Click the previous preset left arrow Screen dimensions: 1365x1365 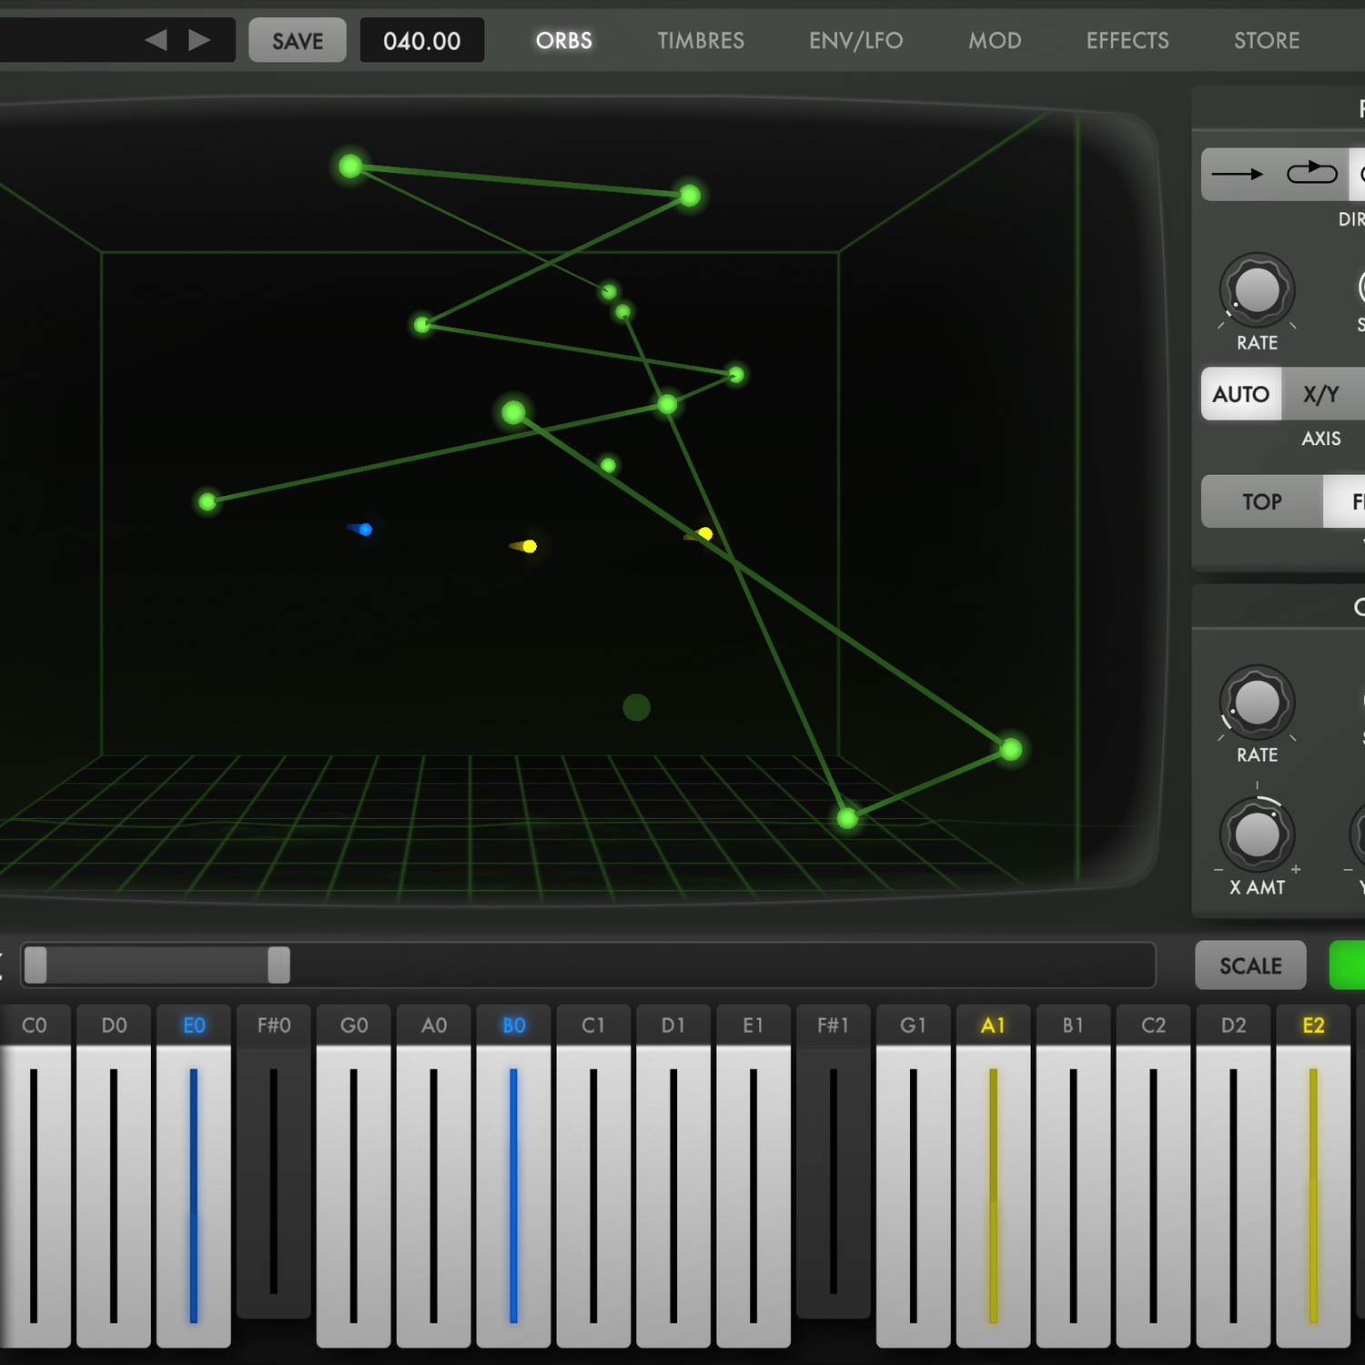(x=157, y=40)
